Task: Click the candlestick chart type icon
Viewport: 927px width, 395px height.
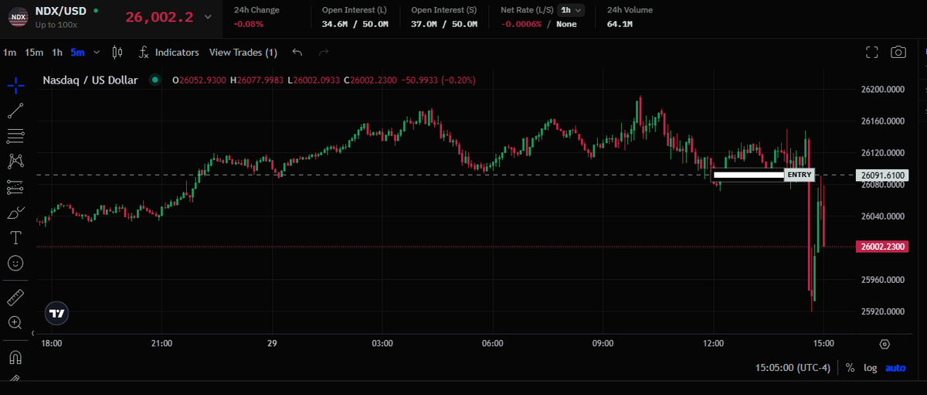Action: tap(117, 53)
